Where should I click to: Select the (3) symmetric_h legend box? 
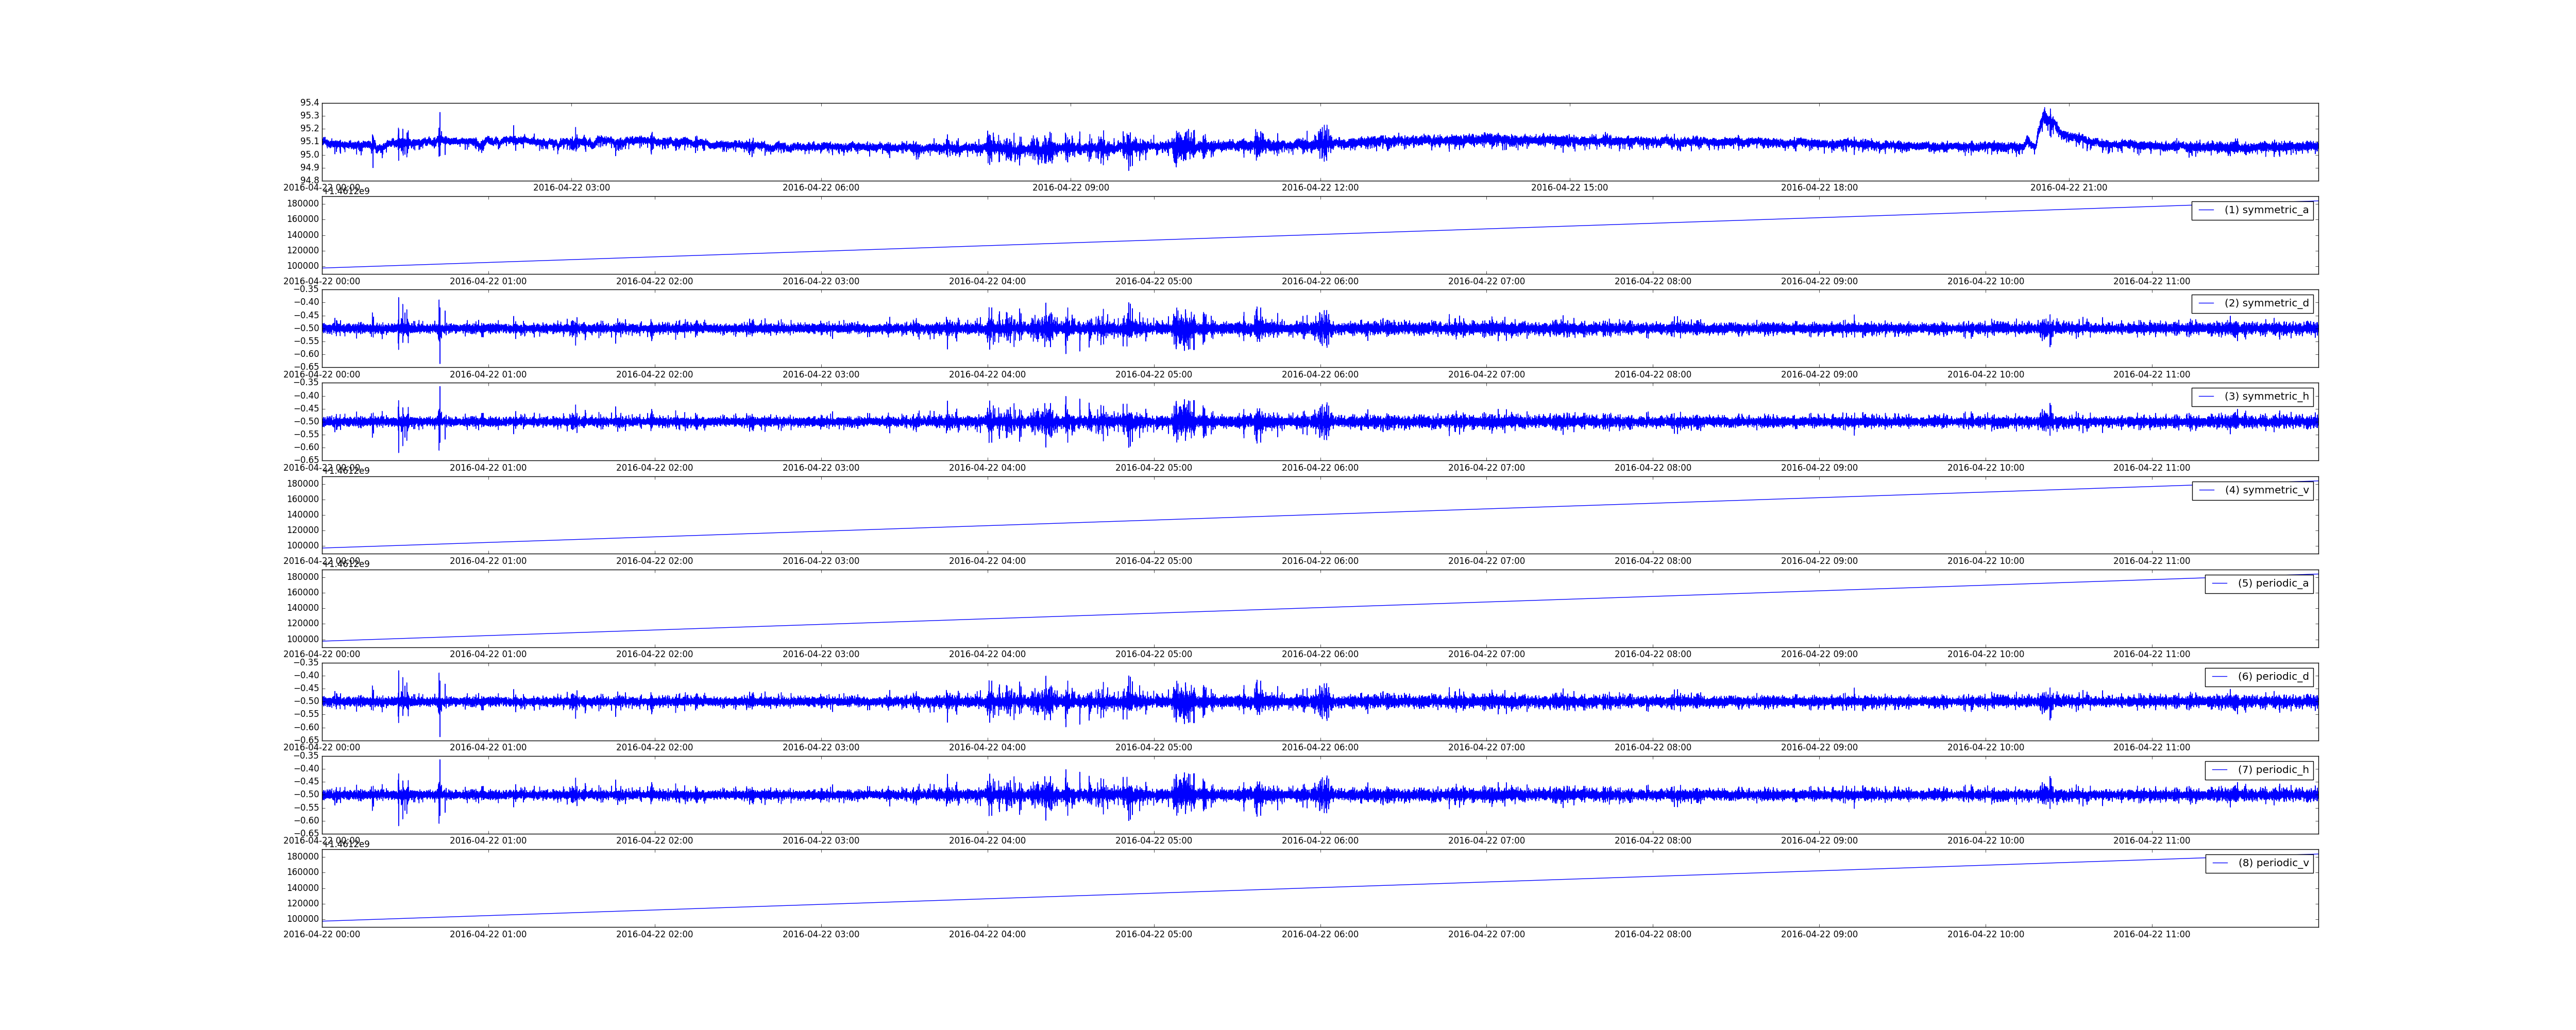(2252, 397)
